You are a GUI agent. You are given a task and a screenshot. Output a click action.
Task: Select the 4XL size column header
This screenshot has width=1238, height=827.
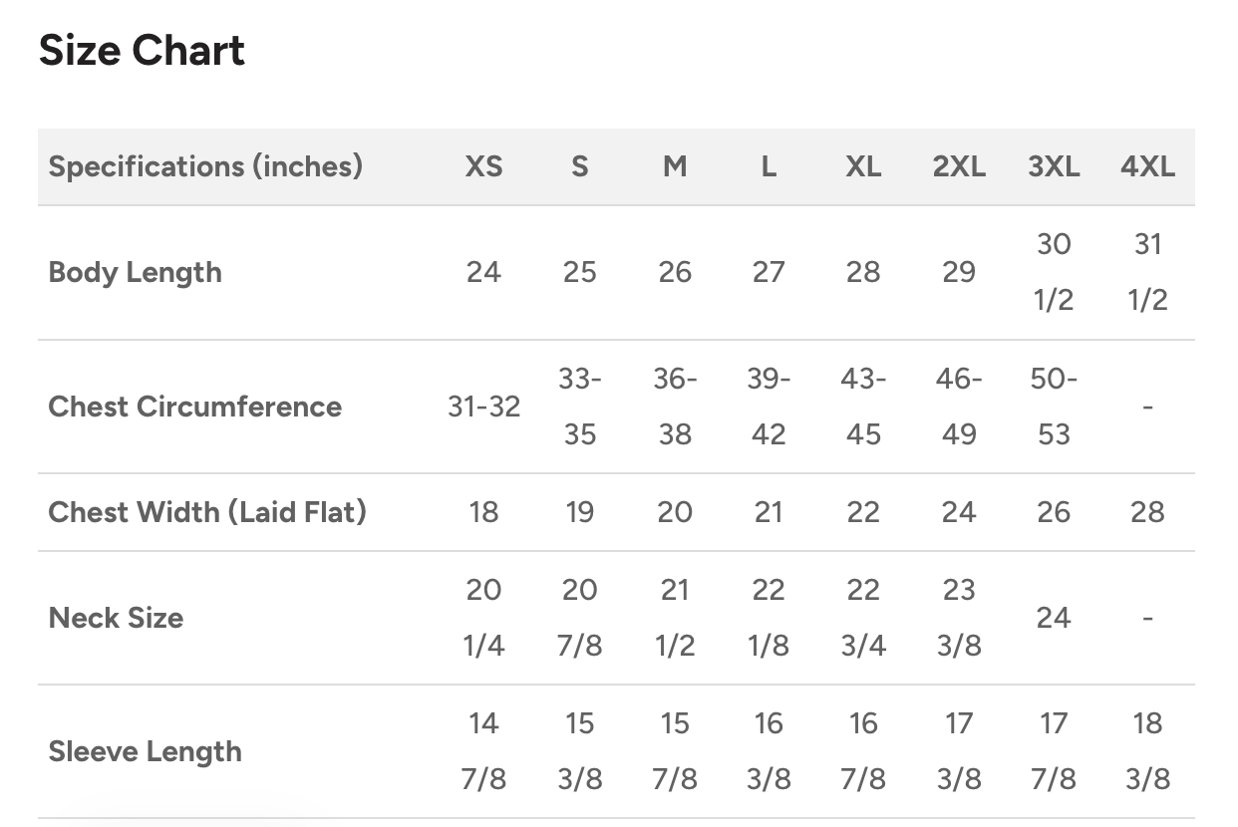coord(1147,166)
